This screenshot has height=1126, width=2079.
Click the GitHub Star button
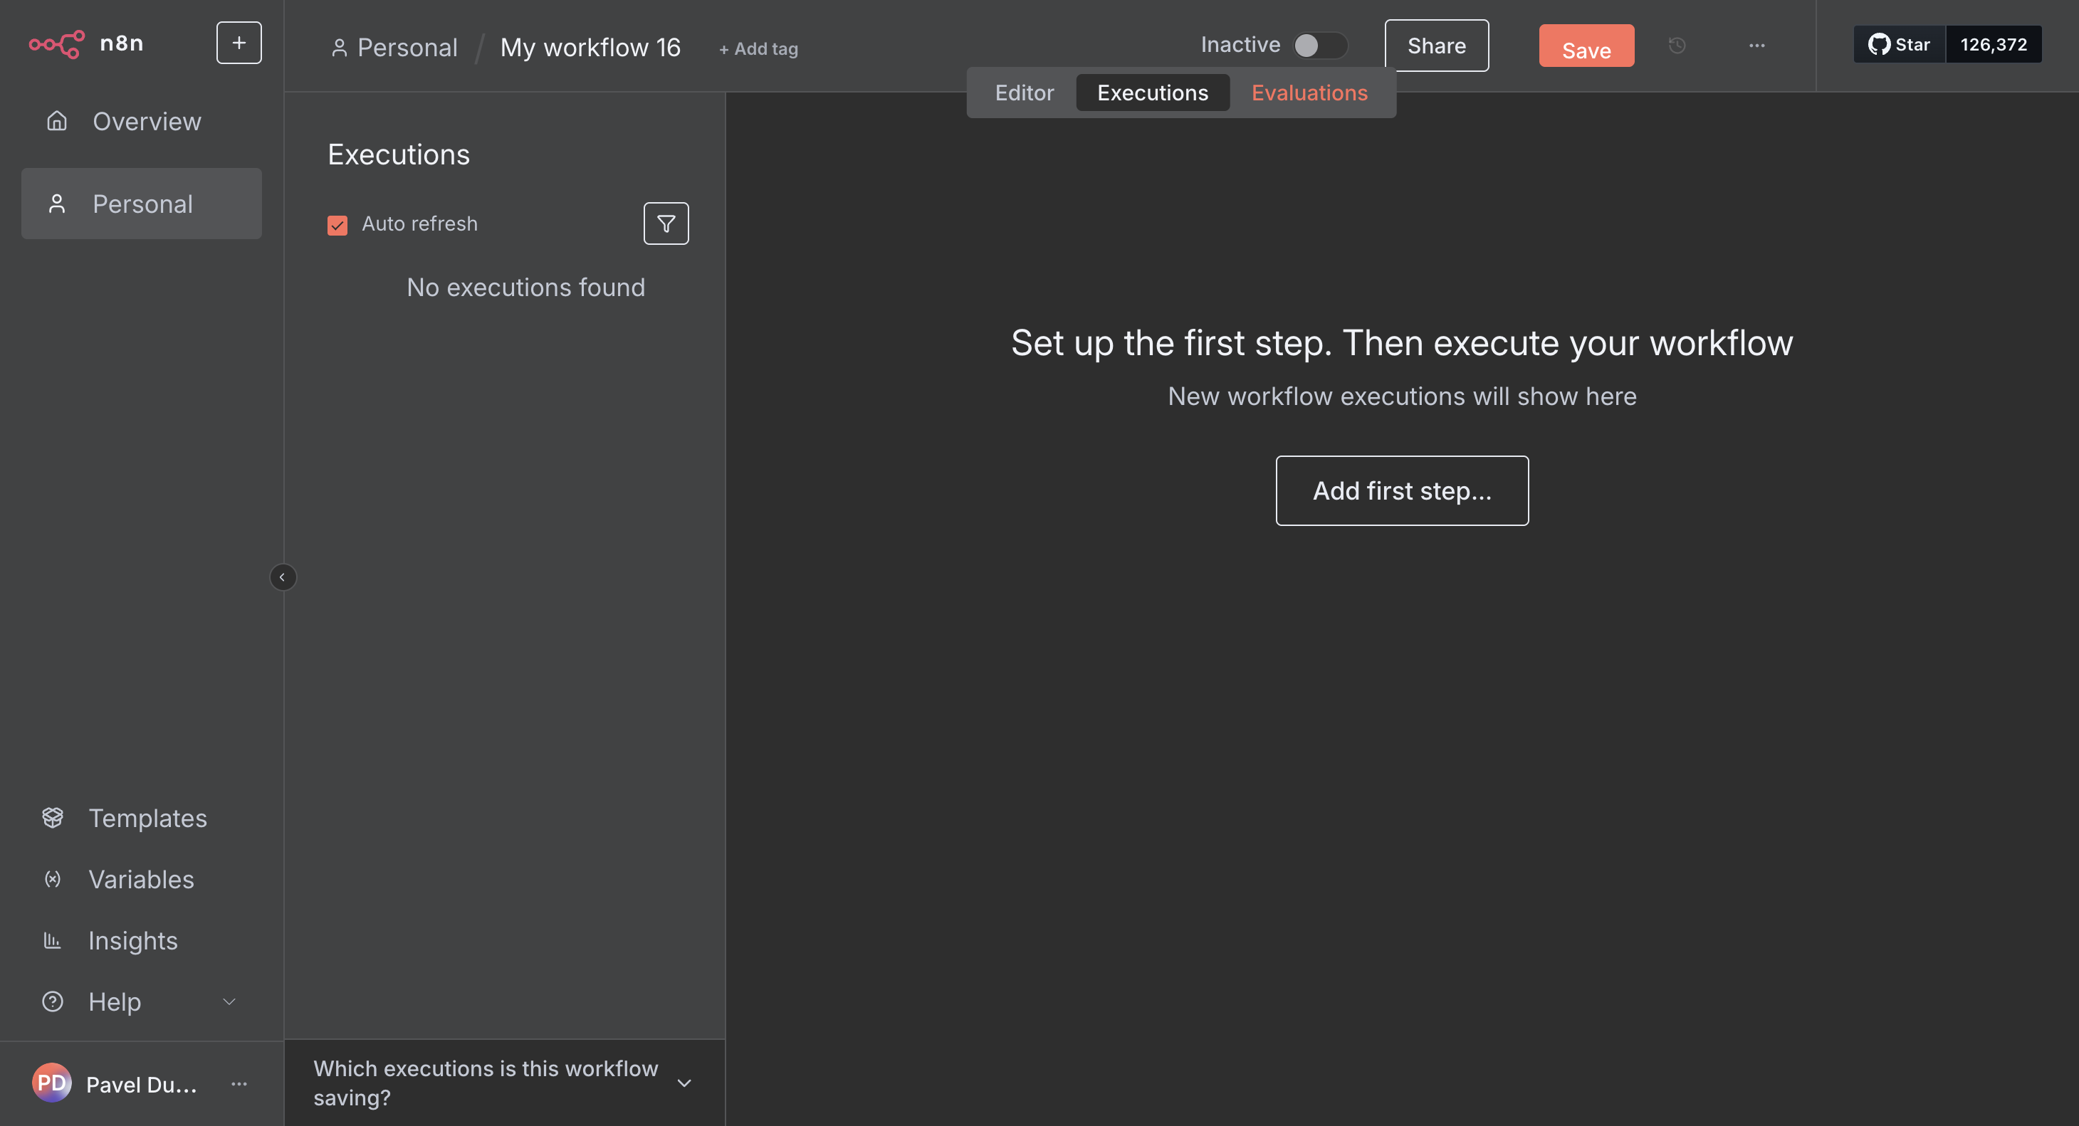click(1900, 44)
